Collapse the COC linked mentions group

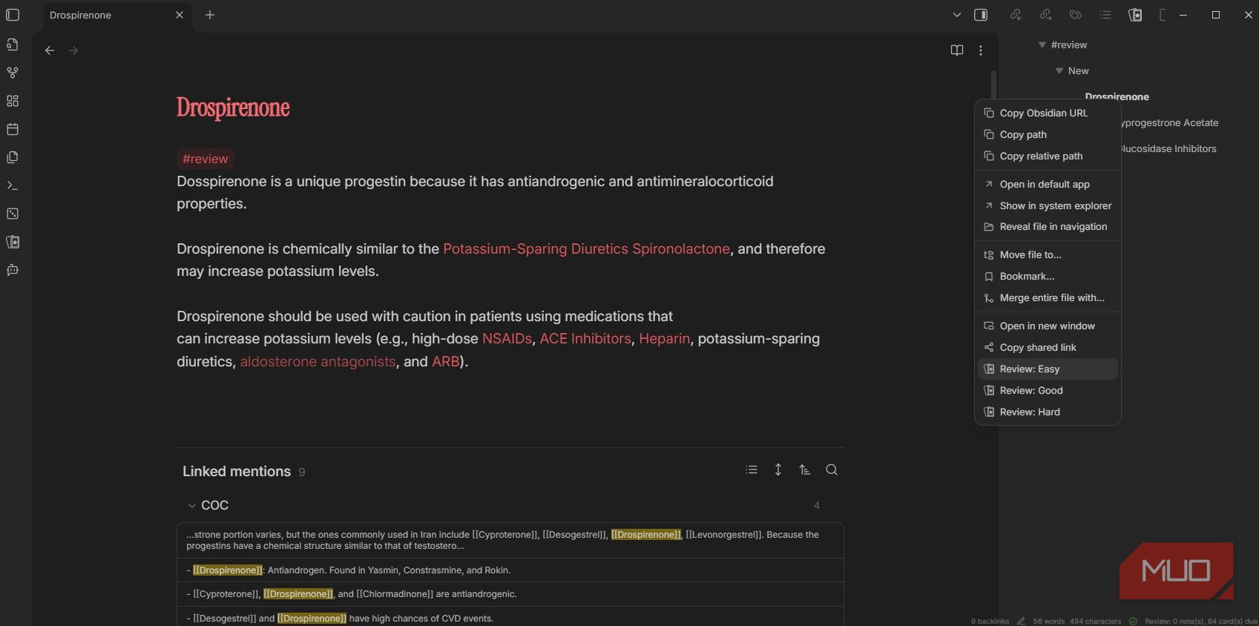coord(192,506)
